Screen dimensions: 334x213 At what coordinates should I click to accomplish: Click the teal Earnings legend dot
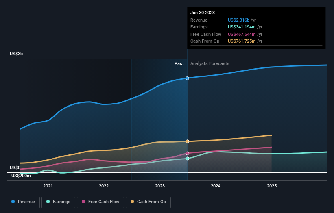(48, 202)
